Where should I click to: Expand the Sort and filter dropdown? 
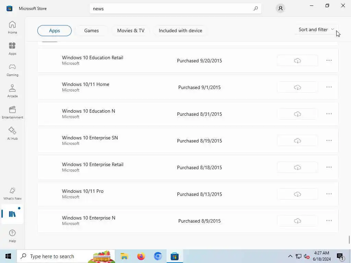click(x=316, y=29)
